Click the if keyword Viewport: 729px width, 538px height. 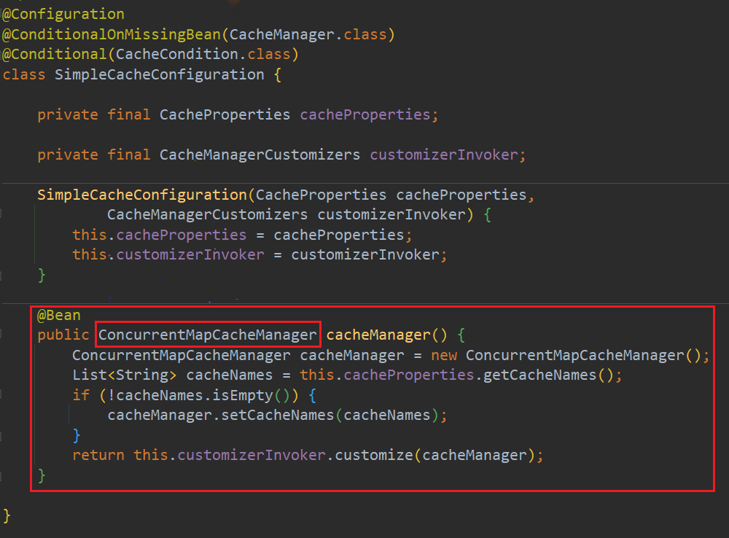pos(81,395)
